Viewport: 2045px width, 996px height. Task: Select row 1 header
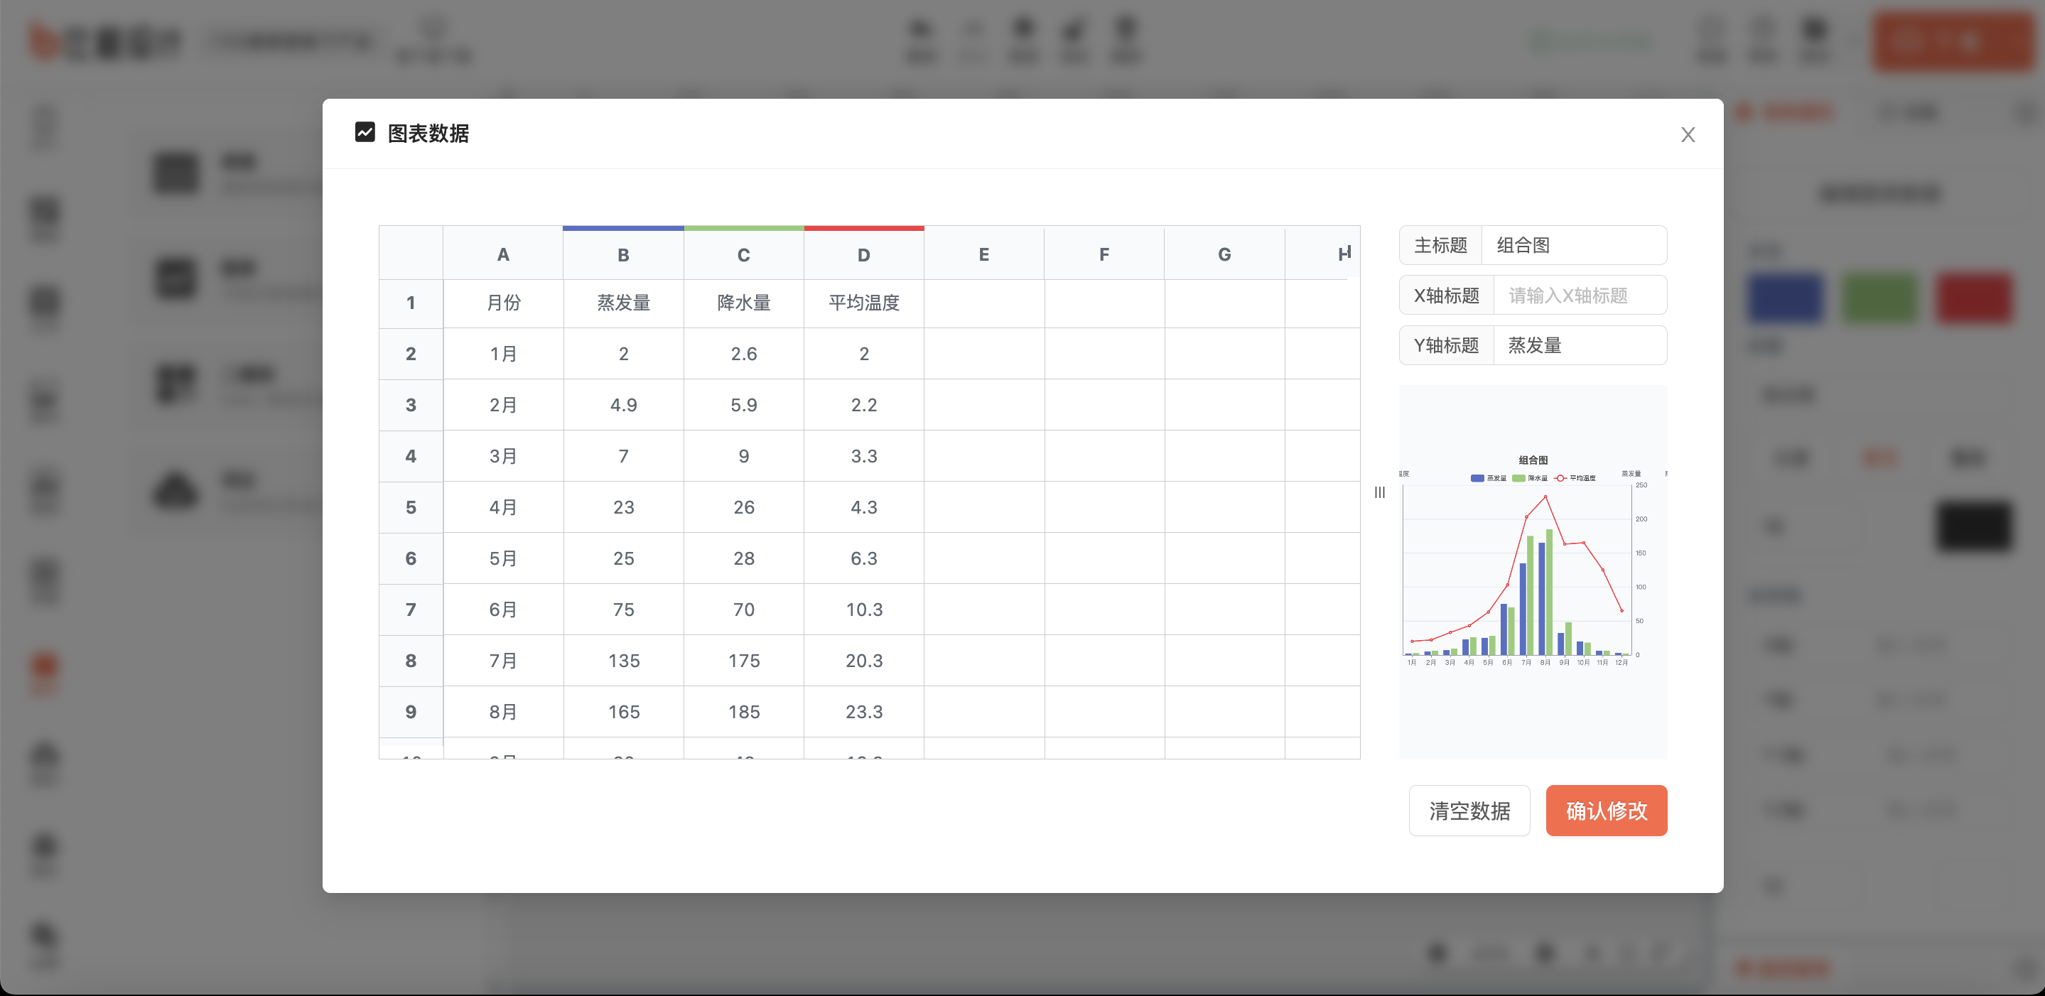(411, 303)
